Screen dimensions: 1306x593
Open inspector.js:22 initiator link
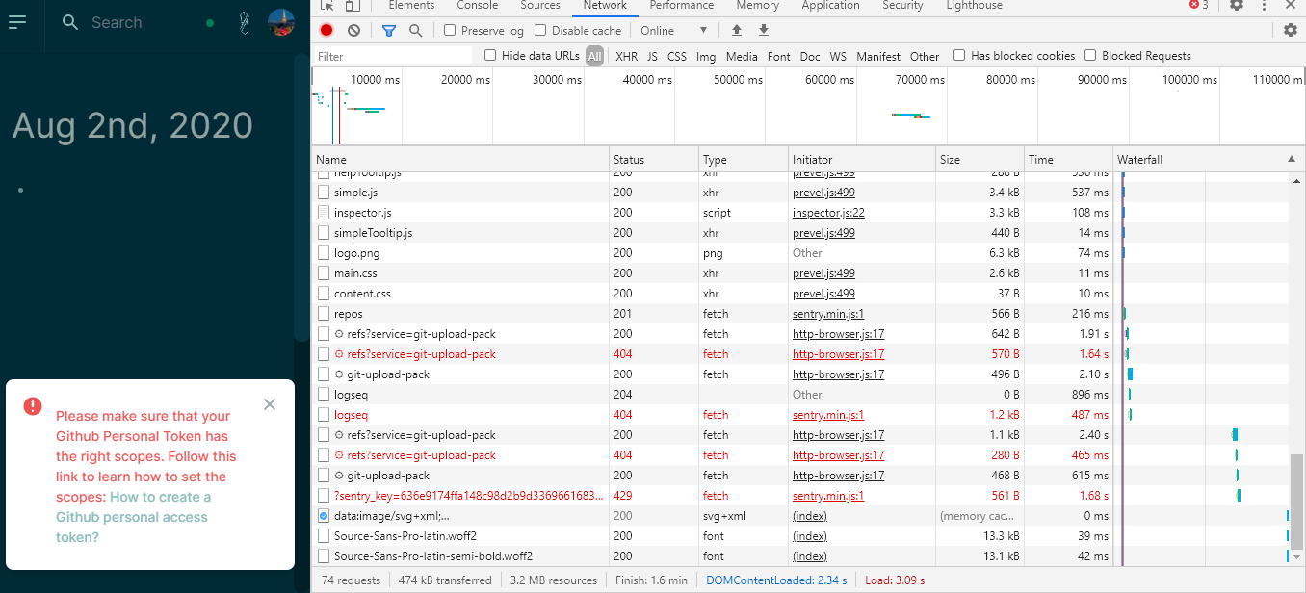tap(828, 213)
